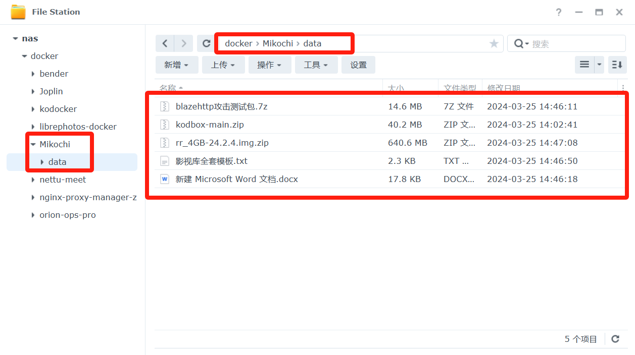Add current path to favorites star
The width and height of the screenshot is (635, 355).
[494, 44]
